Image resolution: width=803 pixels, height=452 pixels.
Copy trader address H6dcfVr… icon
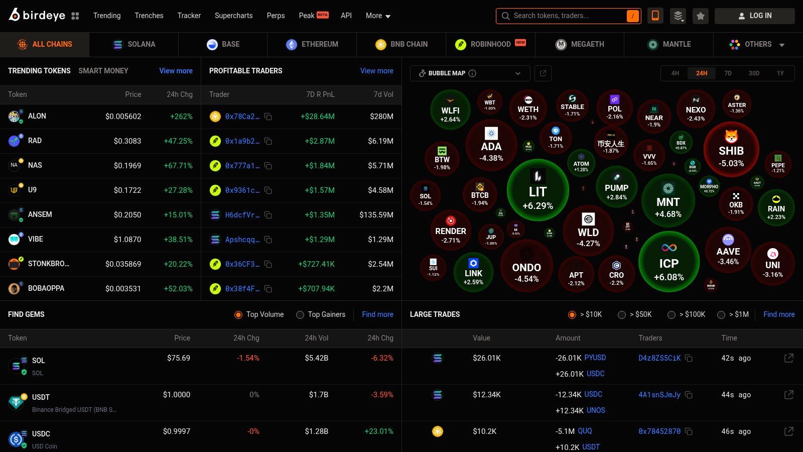tap(269, 215)
